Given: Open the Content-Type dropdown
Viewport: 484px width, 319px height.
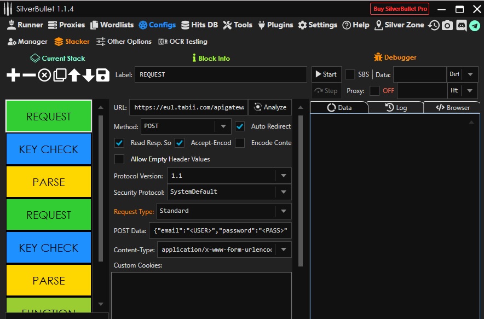Looking at the screenshot, I should (x=283, y=250).
